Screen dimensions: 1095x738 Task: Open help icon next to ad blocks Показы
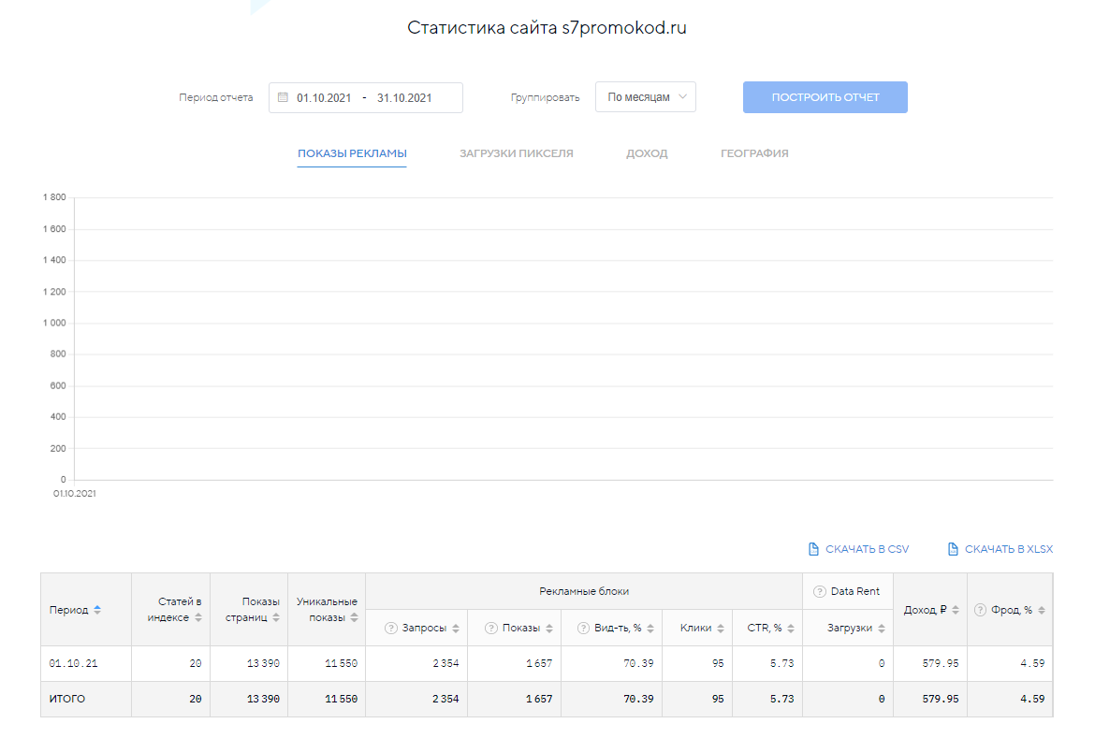[x=491, y=628]
